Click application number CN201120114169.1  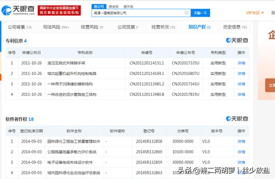147,74
